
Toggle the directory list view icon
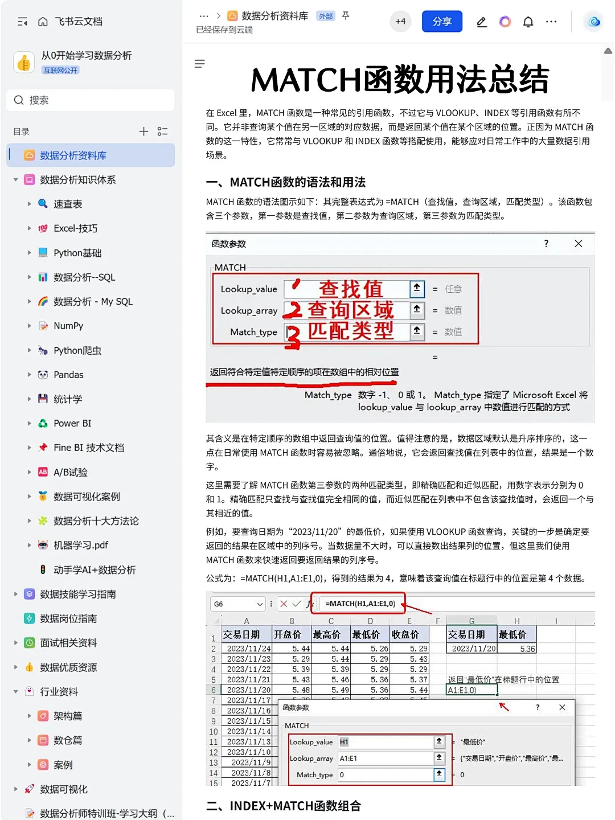(163, 132)
